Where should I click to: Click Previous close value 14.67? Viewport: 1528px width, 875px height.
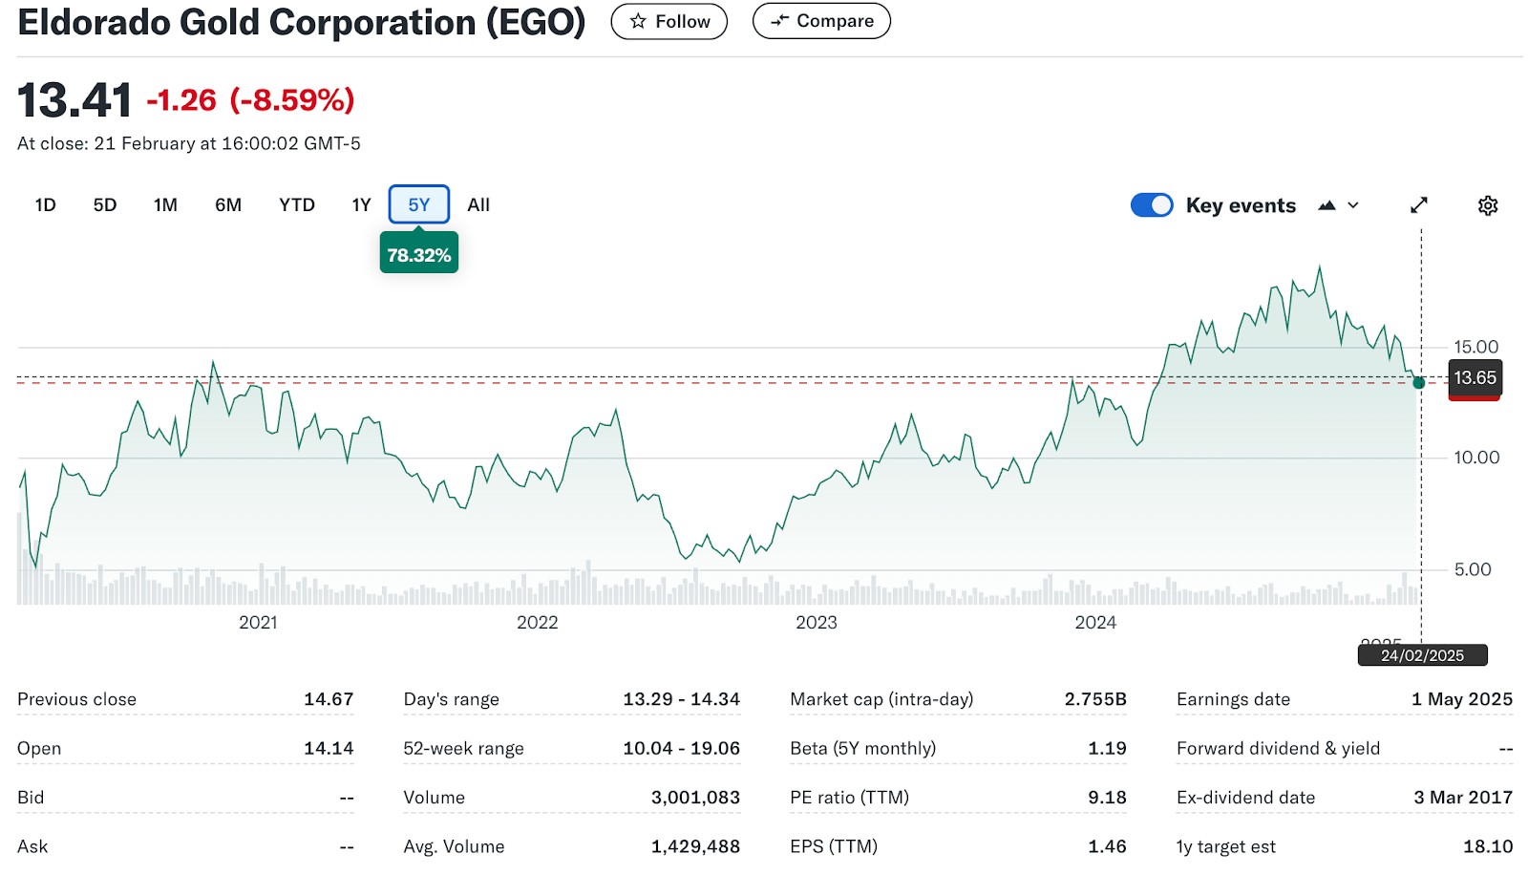(329, 699)
